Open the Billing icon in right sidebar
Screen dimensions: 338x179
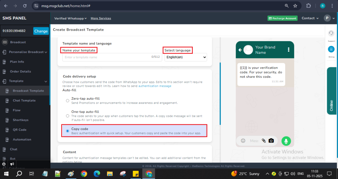pos(331,49)
